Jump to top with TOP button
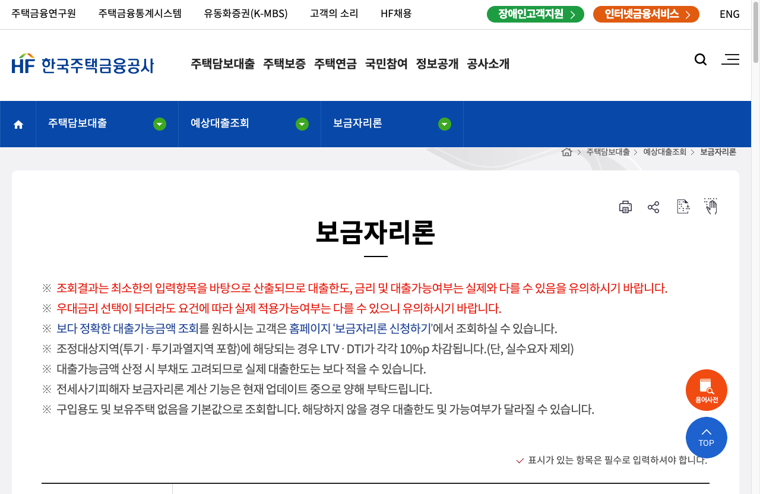760x494 pixels. coord(707,438)
